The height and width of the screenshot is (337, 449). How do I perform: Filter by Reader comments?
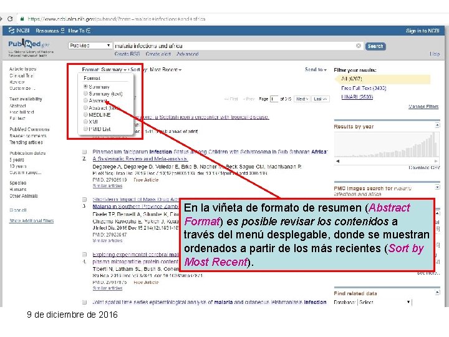coord(28,136)
